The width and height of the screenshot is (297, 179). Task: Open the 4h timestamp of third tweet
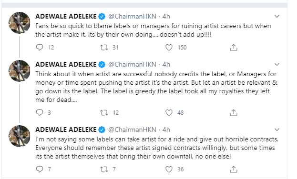click(166, 129)
